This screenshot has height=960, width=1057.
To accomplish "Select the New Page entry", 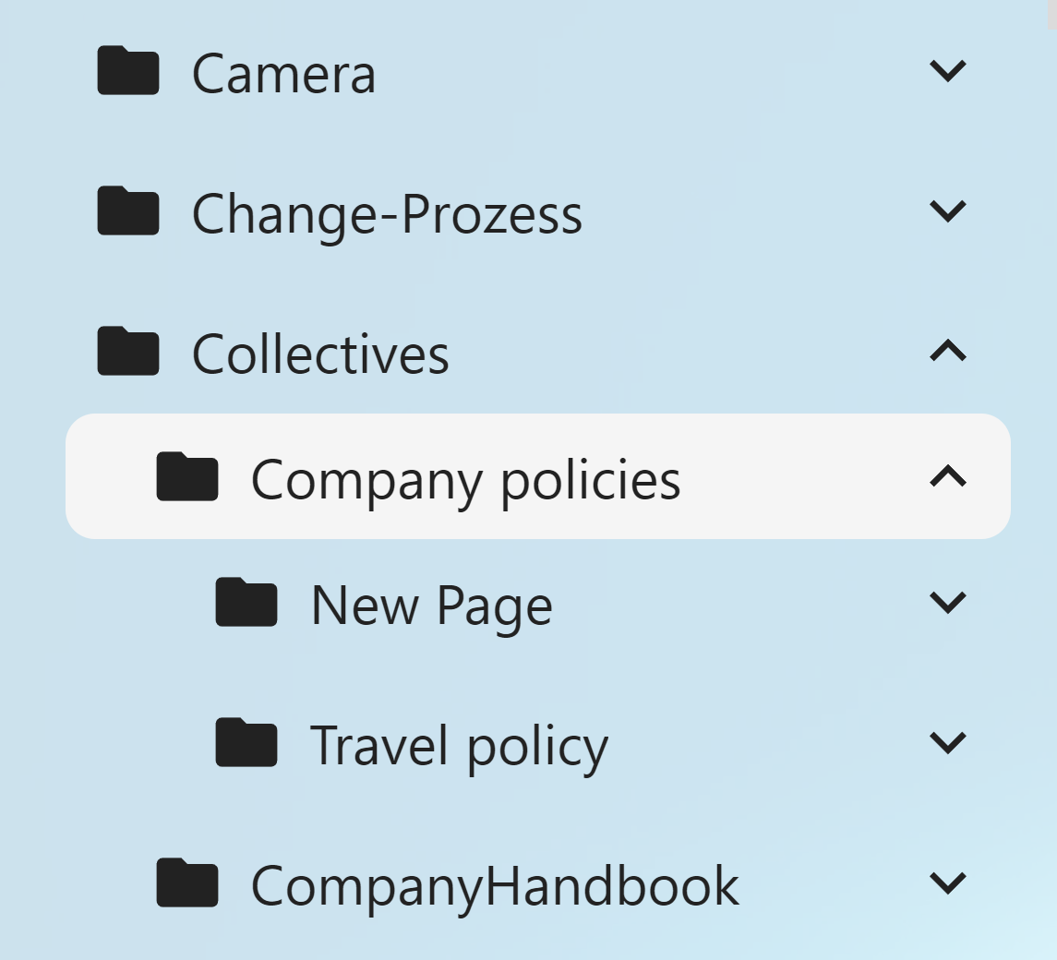I will [431, 606].
